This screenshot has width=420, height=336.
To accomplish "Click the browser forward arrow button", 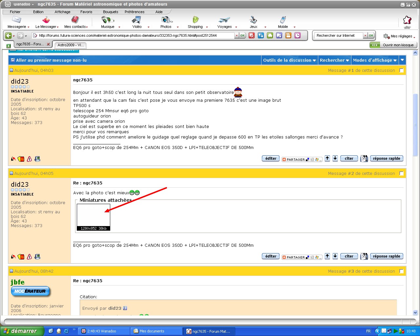I will point(20,35).
